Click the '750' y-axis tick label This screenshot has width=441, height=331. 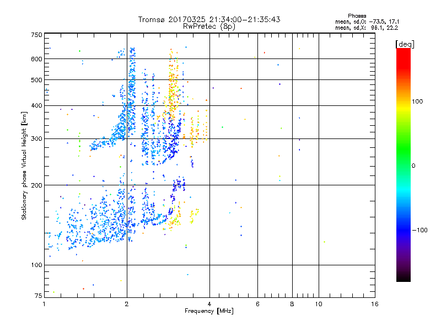tap(37, 35)
